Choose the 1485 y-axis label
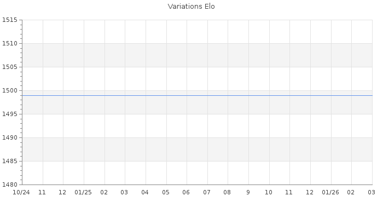Screen dimensions: 383x219 click(10, 162)
